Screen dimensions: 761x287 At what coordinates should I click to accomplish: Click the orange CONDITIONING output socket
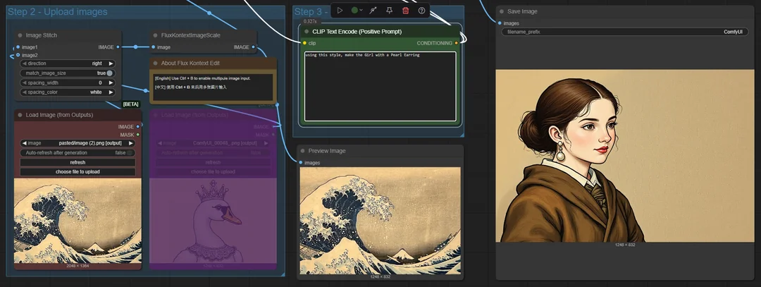click(x=456, y=43)
